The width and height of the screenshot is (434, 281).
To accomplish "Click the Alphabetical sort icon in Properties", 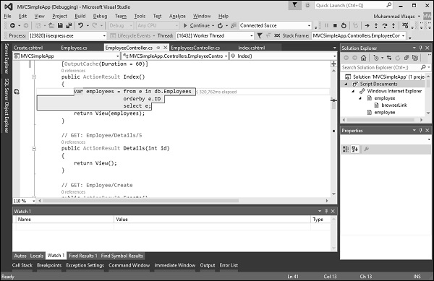I will pyautogui.click(x=355, y=150).
